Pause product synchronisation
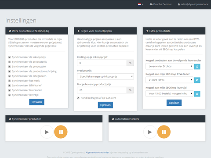211x158 pixels. tap(61, 132)
